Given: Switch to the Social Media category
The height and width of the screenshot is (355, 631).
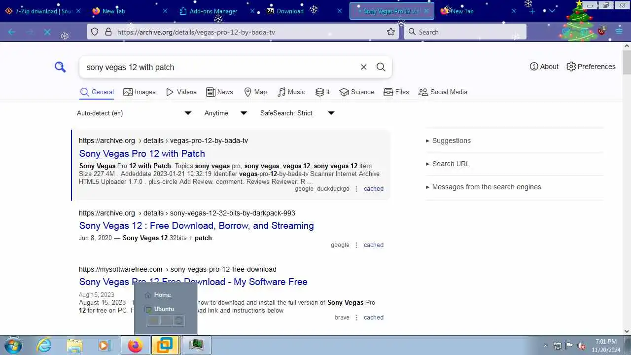Looking at the screenshot, I should click(x=443, y=92).
